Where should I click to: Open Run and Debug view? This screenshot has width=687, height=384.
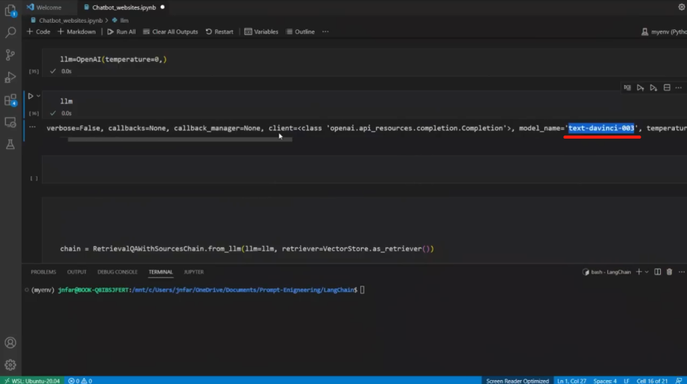10,78
